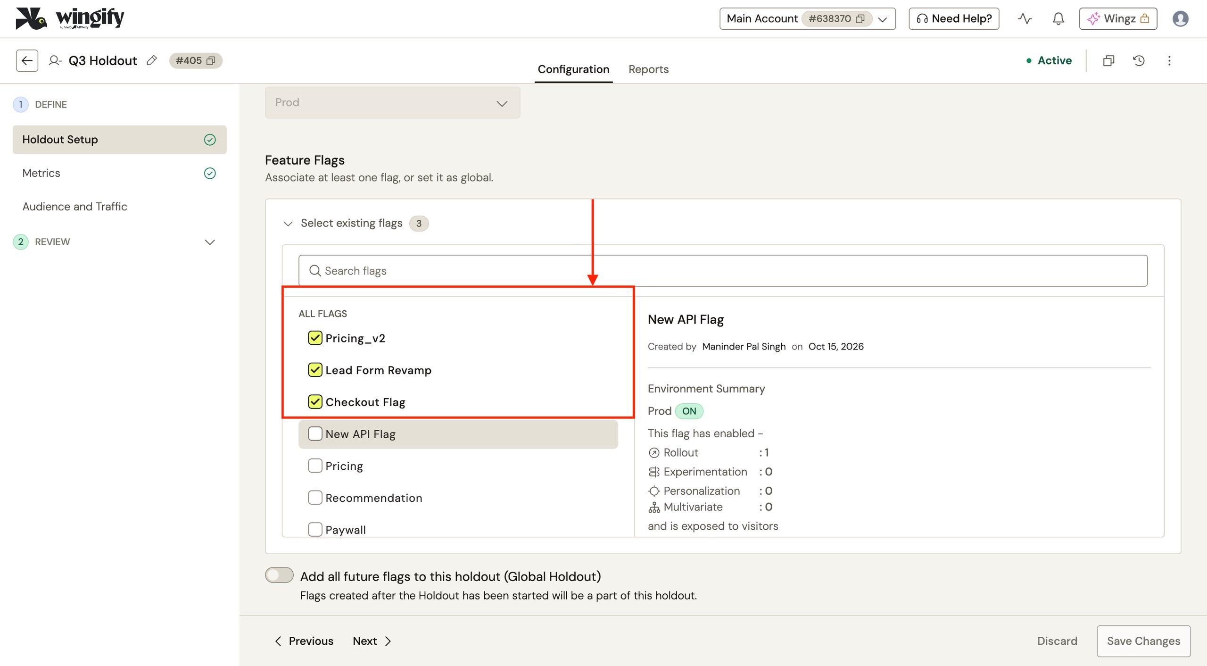Image resolution: width=1207 pixels, height=666 pixels.
Task: Check the Paywall flag checkbox
Action: pyautogui.click(x=315, y=529)
